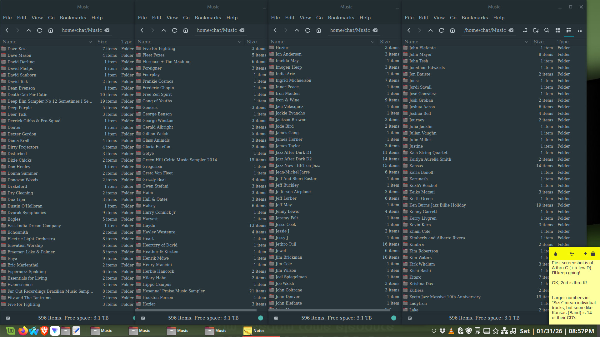Click the Notes taskbar button
Viewport: 600px width, 337px height.
254,331
